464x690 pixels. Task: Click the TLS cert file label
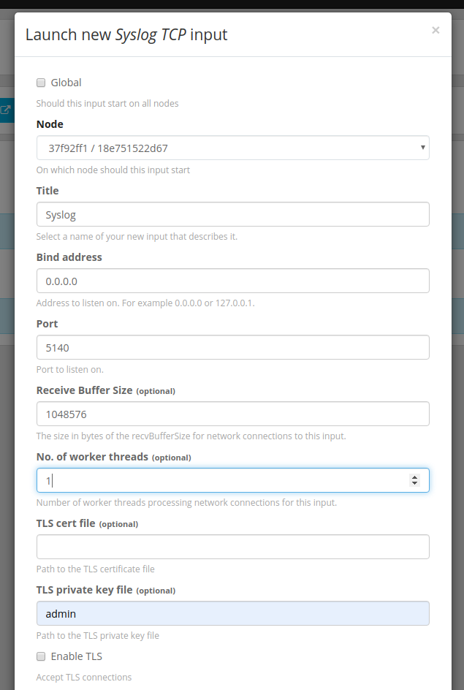(66, 523)
